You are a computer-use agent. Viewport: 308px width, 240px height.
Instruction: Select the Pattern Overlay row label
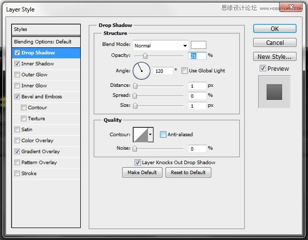point(39,163)
